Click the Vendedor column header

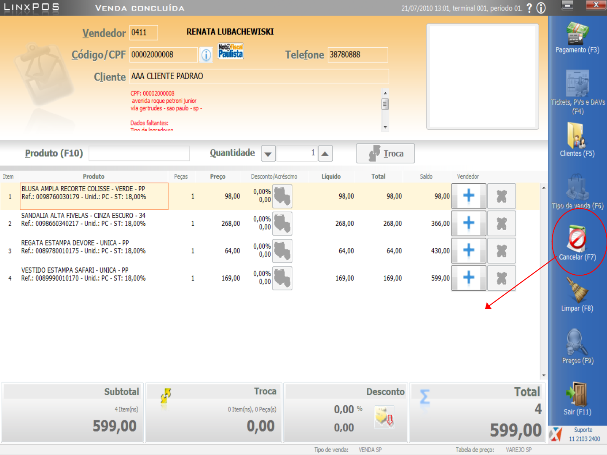point(468,177)
